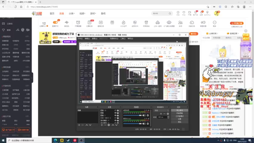Expand the 分类 category dropdown in nav
Image resolution: width=254 pixels, height=143 pixels.
click(x=72, y=13)
